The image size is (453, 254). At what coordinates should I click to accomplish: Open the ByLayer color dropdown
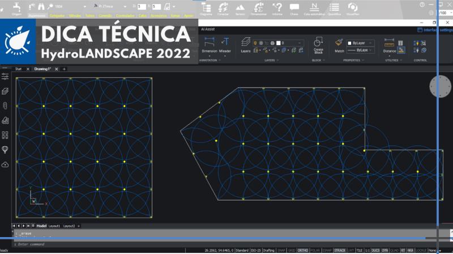[x=361, y=43]
